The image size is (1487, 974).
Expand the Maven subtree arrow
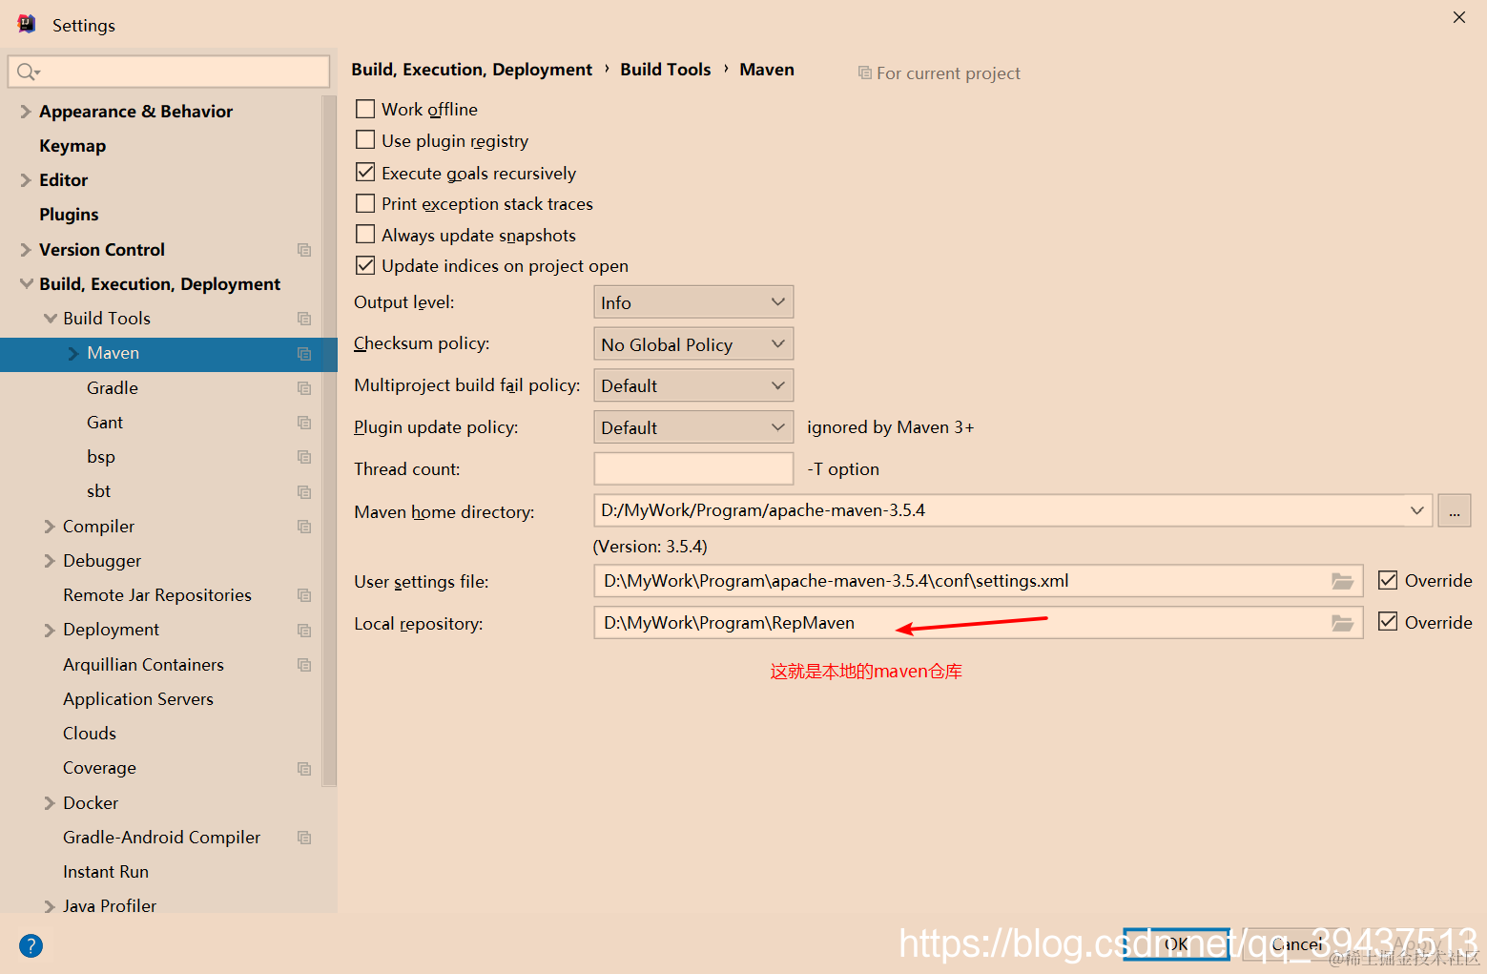pyautogui.click(x=73, y=354)
